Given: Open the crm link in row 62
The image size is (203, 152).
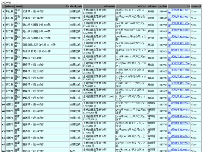Looking at the screenshot, I should click(179, 125).
